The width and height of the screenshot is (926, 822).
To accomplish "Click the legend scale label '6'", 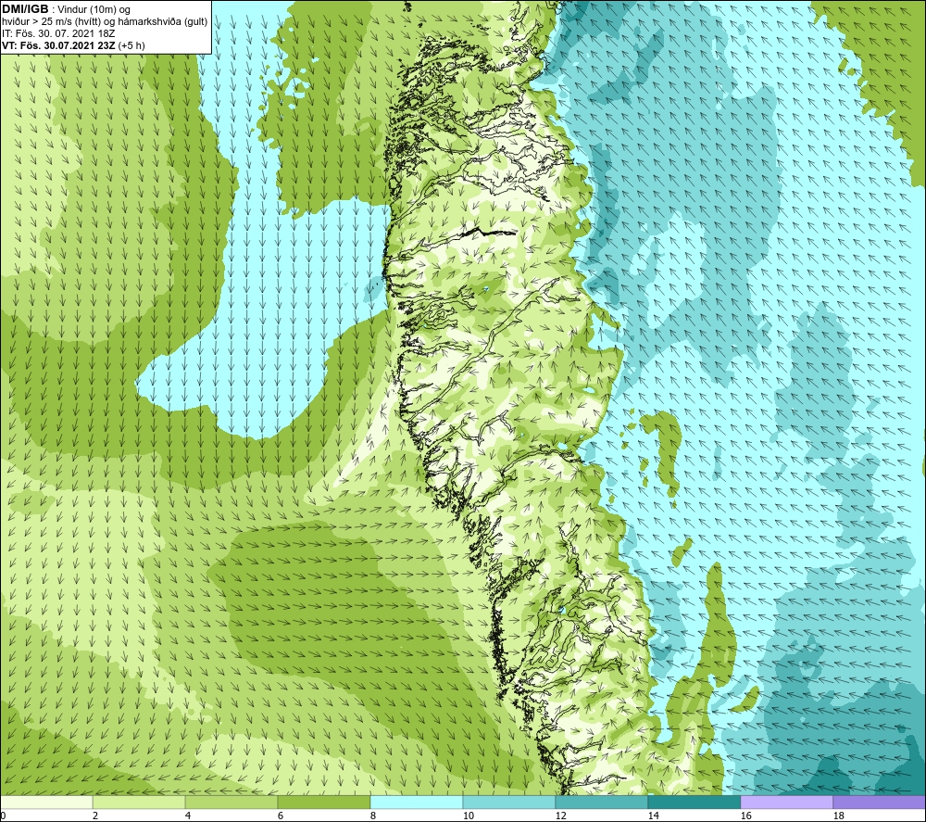I will (x=280, y=816).
